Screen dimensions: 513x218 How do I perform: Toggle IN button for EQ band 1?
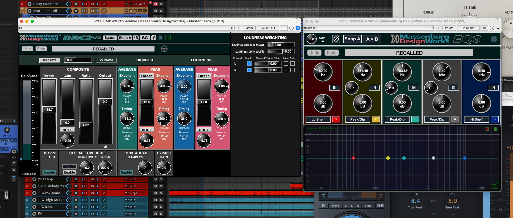point(335,88)
